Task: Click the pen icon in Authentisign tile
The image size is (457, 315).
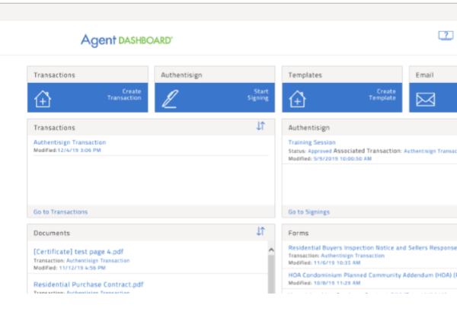Action: (170, 99)
